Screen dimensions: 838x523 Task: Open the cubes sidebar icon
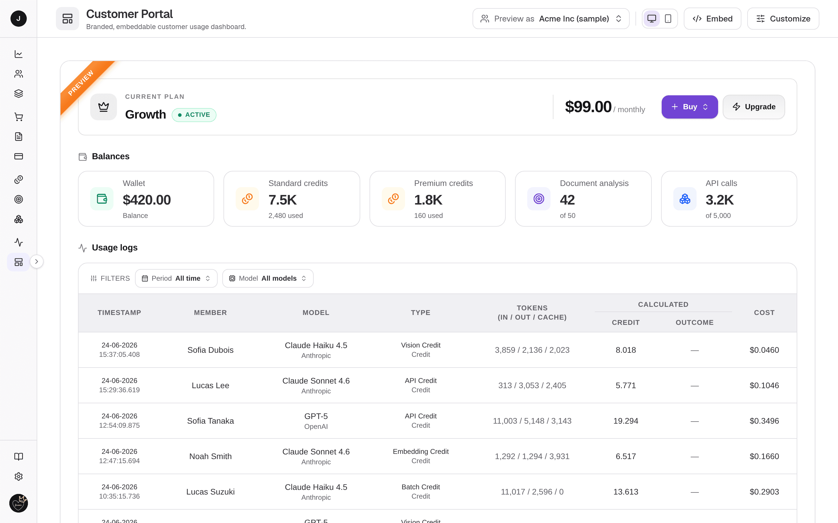[x=18, y=219]
